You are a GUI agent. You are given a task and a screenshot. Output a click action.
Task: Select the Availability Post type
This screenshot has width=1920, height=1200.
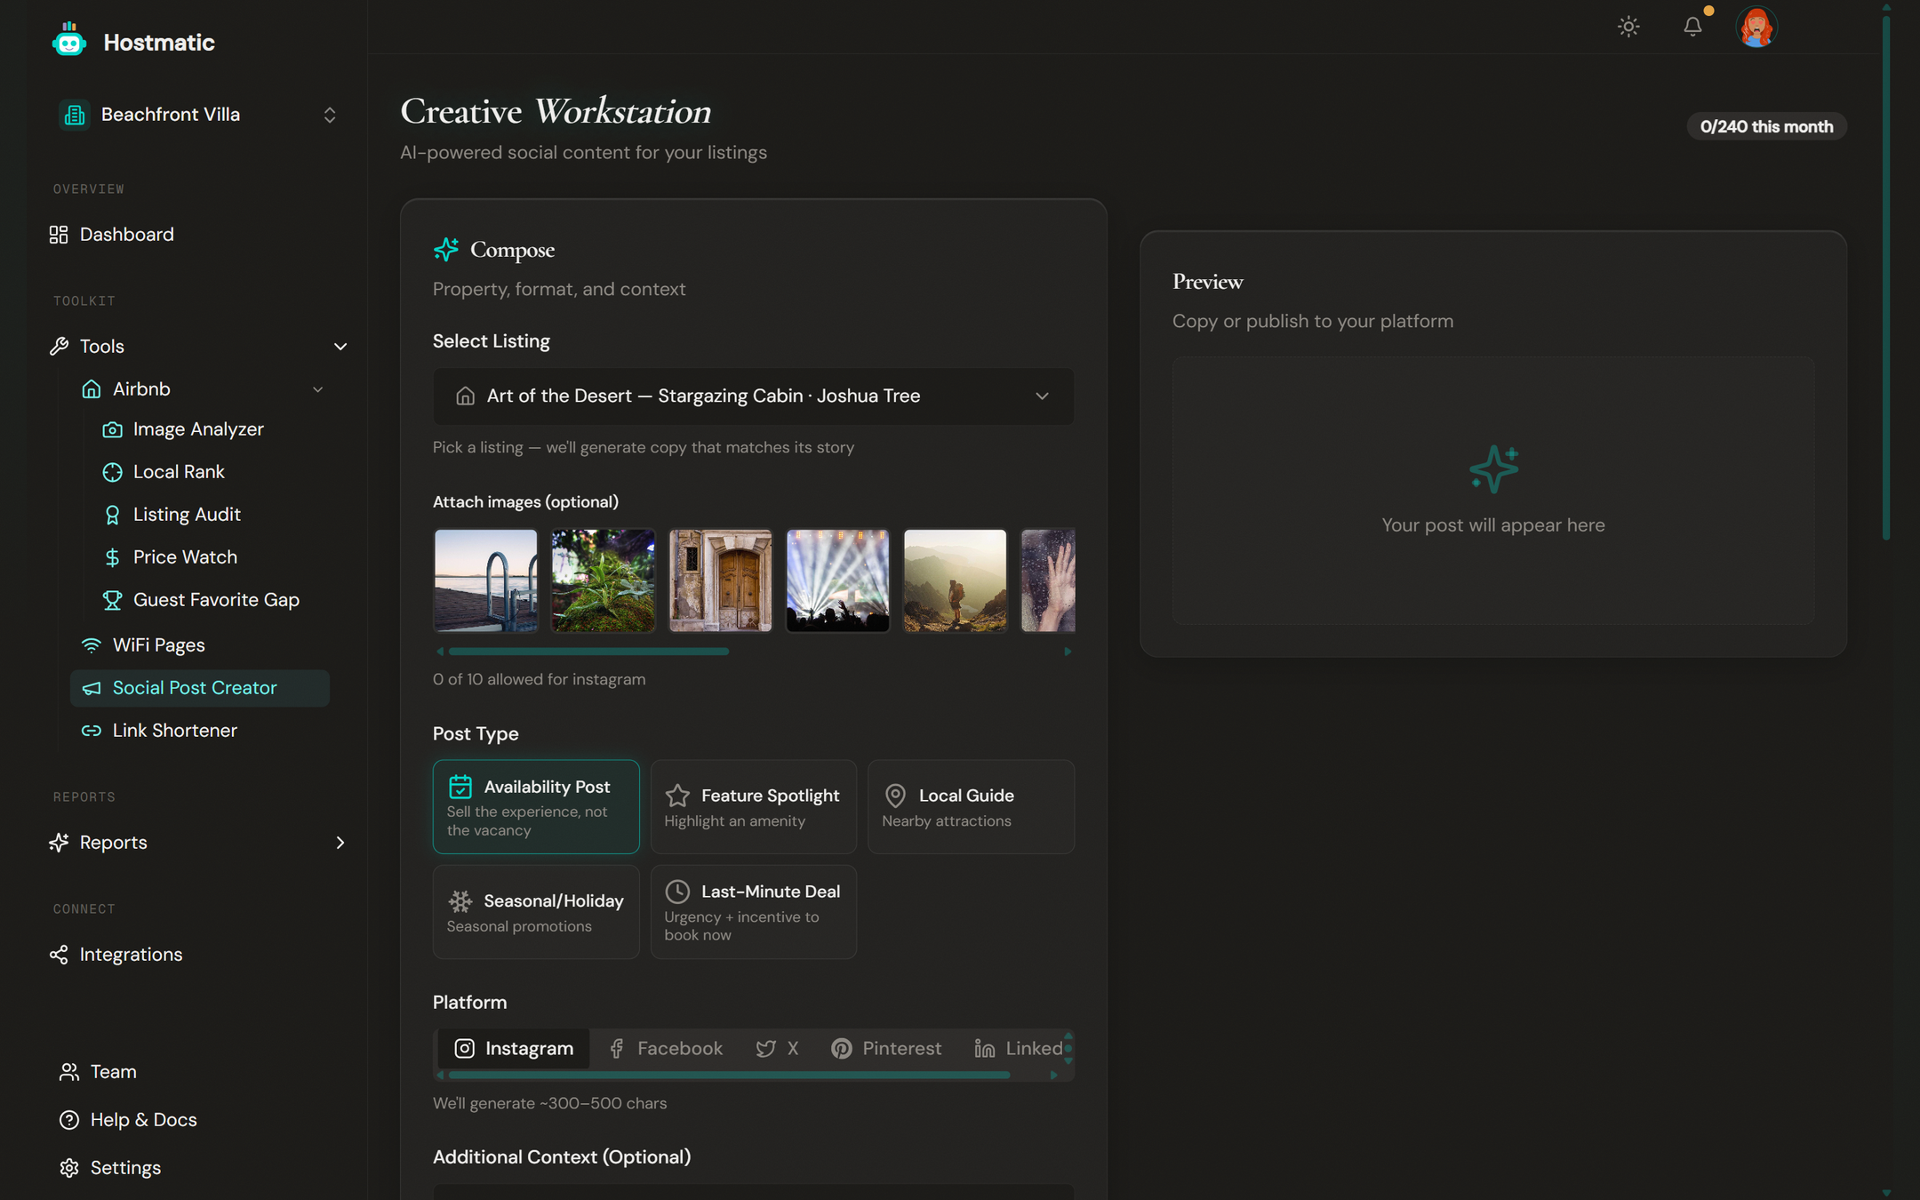coord(536,806)
